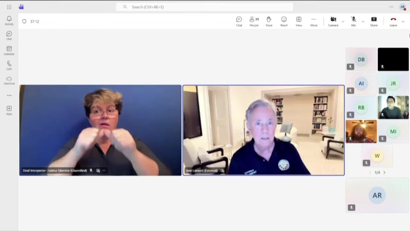
Task: Open the Apps store in sidebar
Action: pos(9,110)
